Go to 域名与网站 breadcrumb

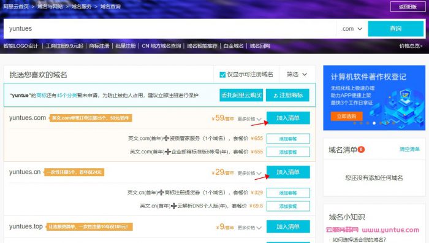pos(50,6)
